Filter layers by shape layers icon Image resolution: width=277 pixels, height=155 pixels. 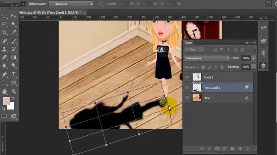coord(235,50)
